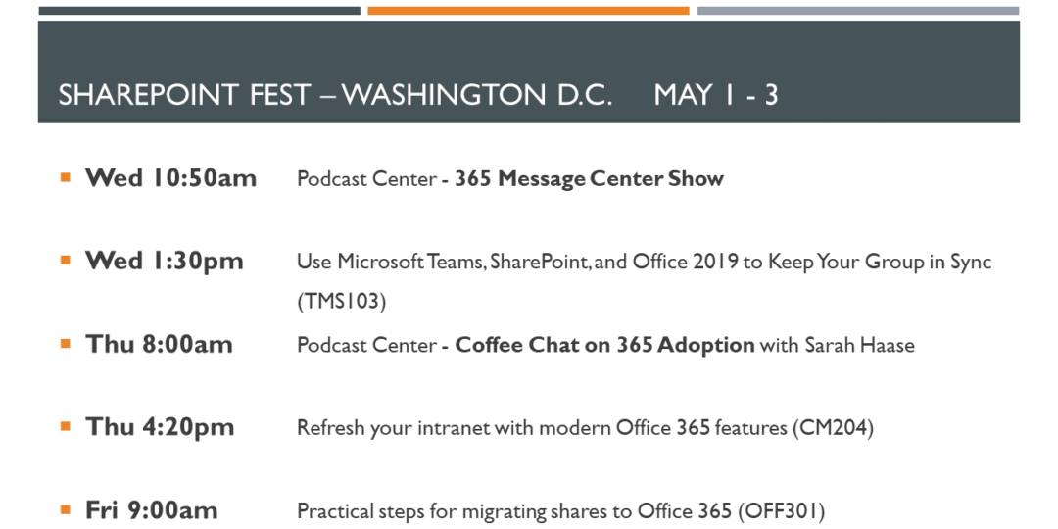
Task: Select the bullet square beside Thu 4:20pm
Action: [x=66, y=427]
